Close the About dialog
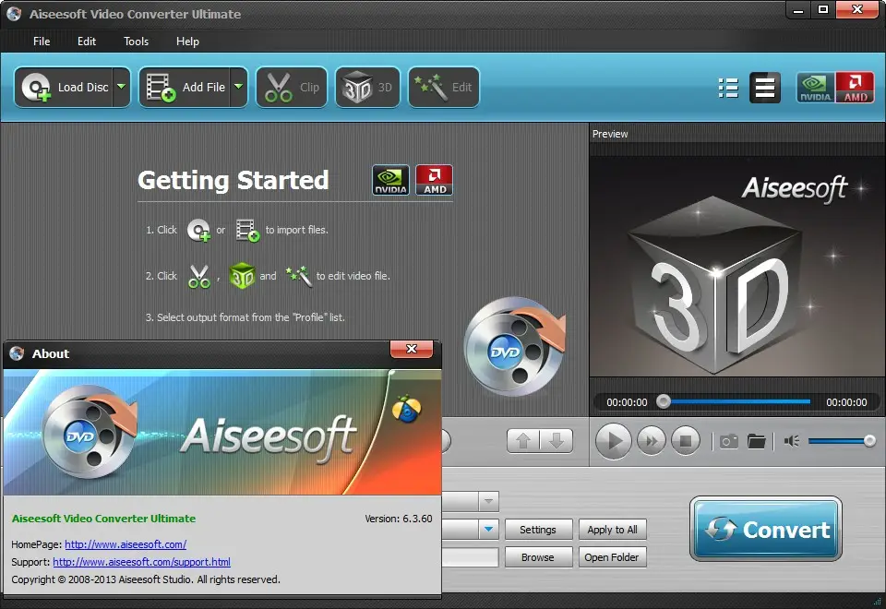The height and width of the screenshot is (609, 886). tap(412, 349)
